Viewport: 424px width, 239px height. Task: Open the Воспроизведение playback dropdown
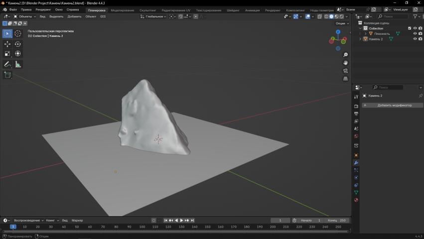[29, 221]
